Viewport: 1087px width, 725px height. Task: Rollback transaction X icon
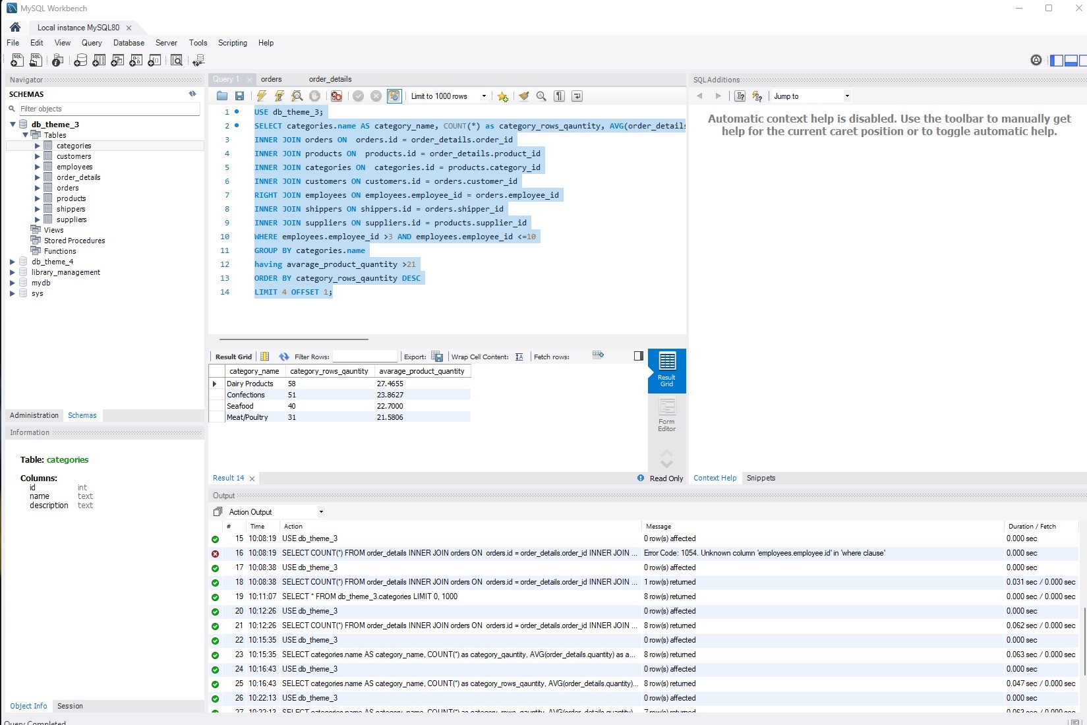click(x=376, y=96)
